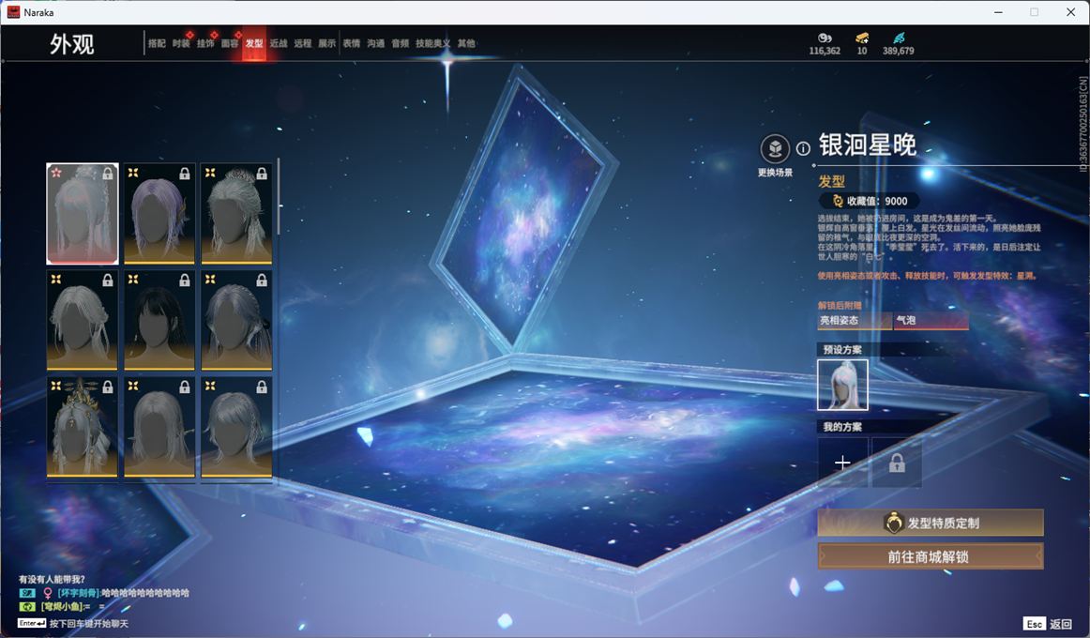1090x638 pixels.
Task: Select the purple hairstyle card
Action: 159,214
